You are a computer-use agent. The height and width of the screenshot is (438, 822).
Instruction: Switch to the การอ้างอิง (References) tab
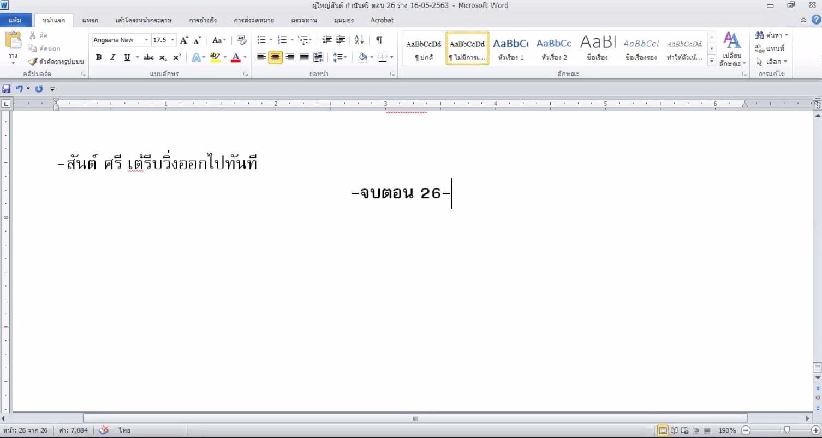coord(203,20)
